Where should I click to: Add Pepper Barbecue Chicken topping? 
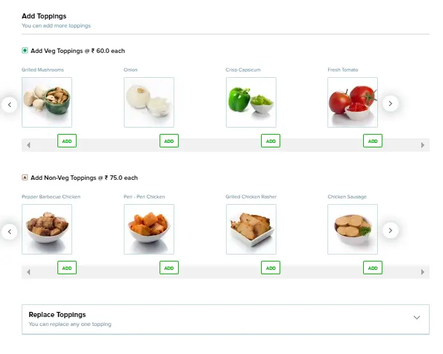[x=67, y=268]
